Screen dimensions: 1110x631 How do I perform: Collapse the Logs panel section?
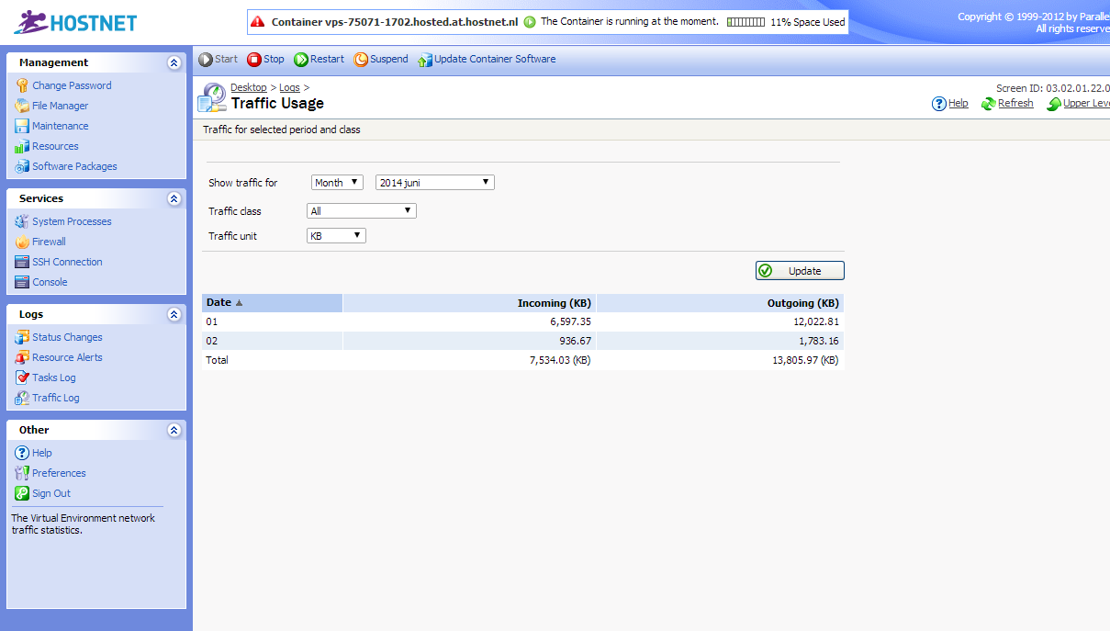[174, 315]
